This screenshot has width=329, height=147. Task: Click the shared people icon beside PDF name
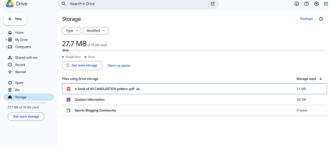[138, 89]
